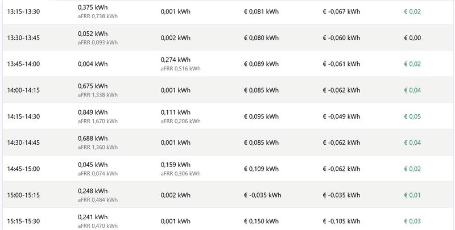The image size is (455, 230).
Task: Select the € -0,105 kWh price
Action: (342, 221)
